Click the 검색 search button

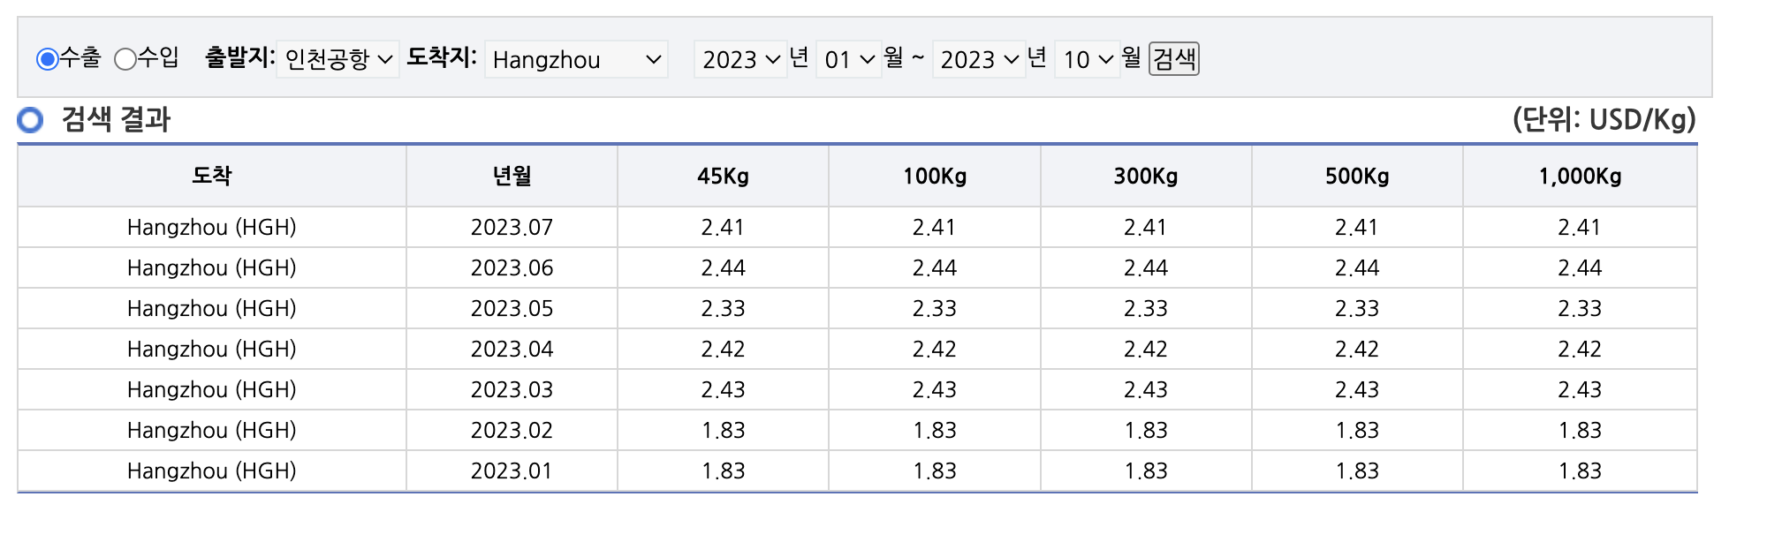(x=1174, y=59)
